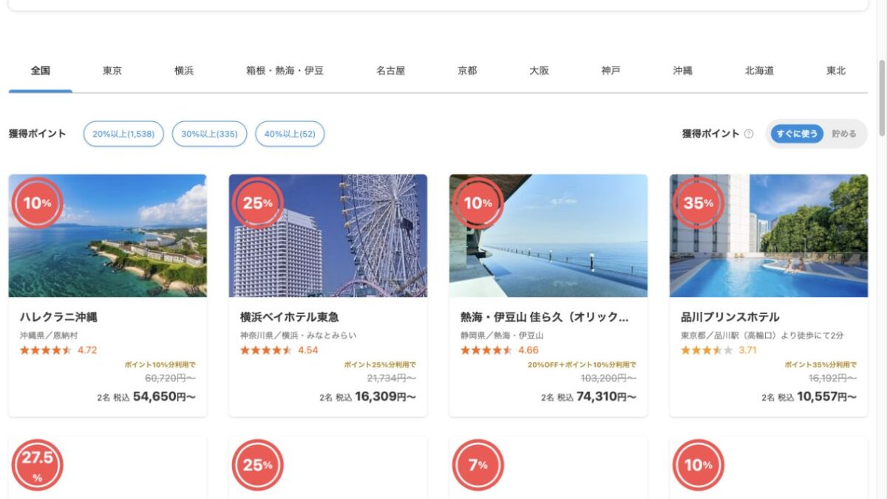Viewport: 887px width, 499px height.
Task: Click the 沖縄県／恩納村 location text
Action: click(x=50, y=336)
